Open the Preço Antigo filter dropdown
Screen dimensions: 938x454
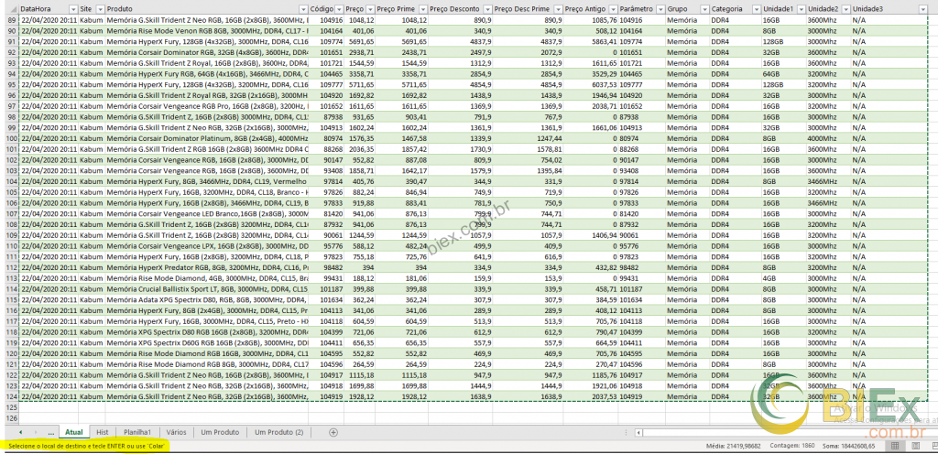click(612, 9)
